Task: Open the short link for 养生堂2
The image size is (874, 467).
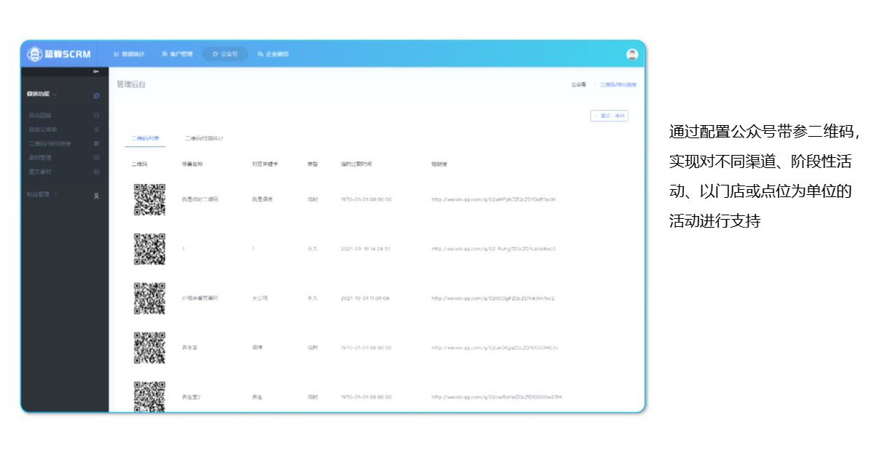Action: [496, 397]
